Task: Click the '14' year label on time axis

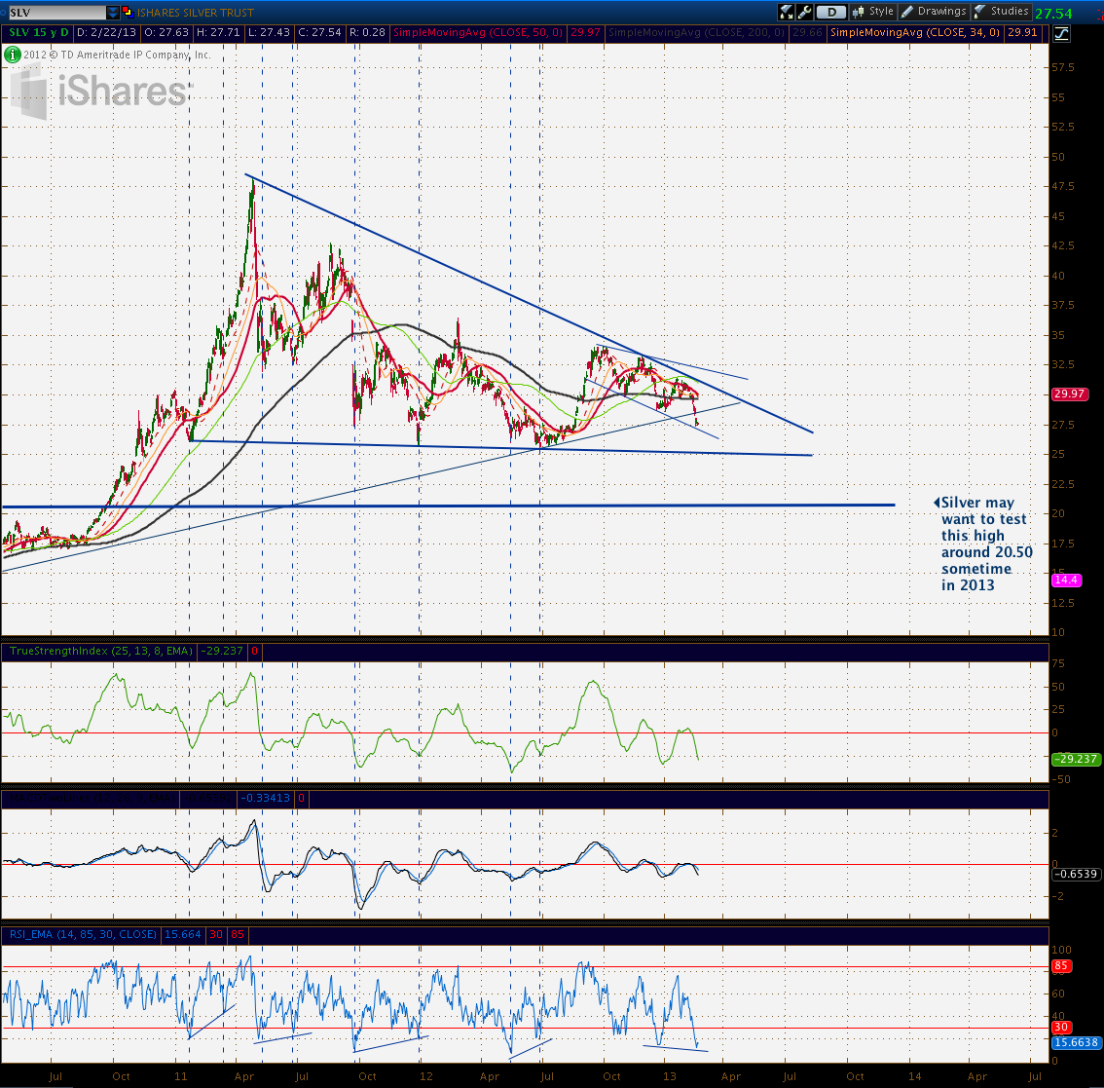Action: 914,1076
